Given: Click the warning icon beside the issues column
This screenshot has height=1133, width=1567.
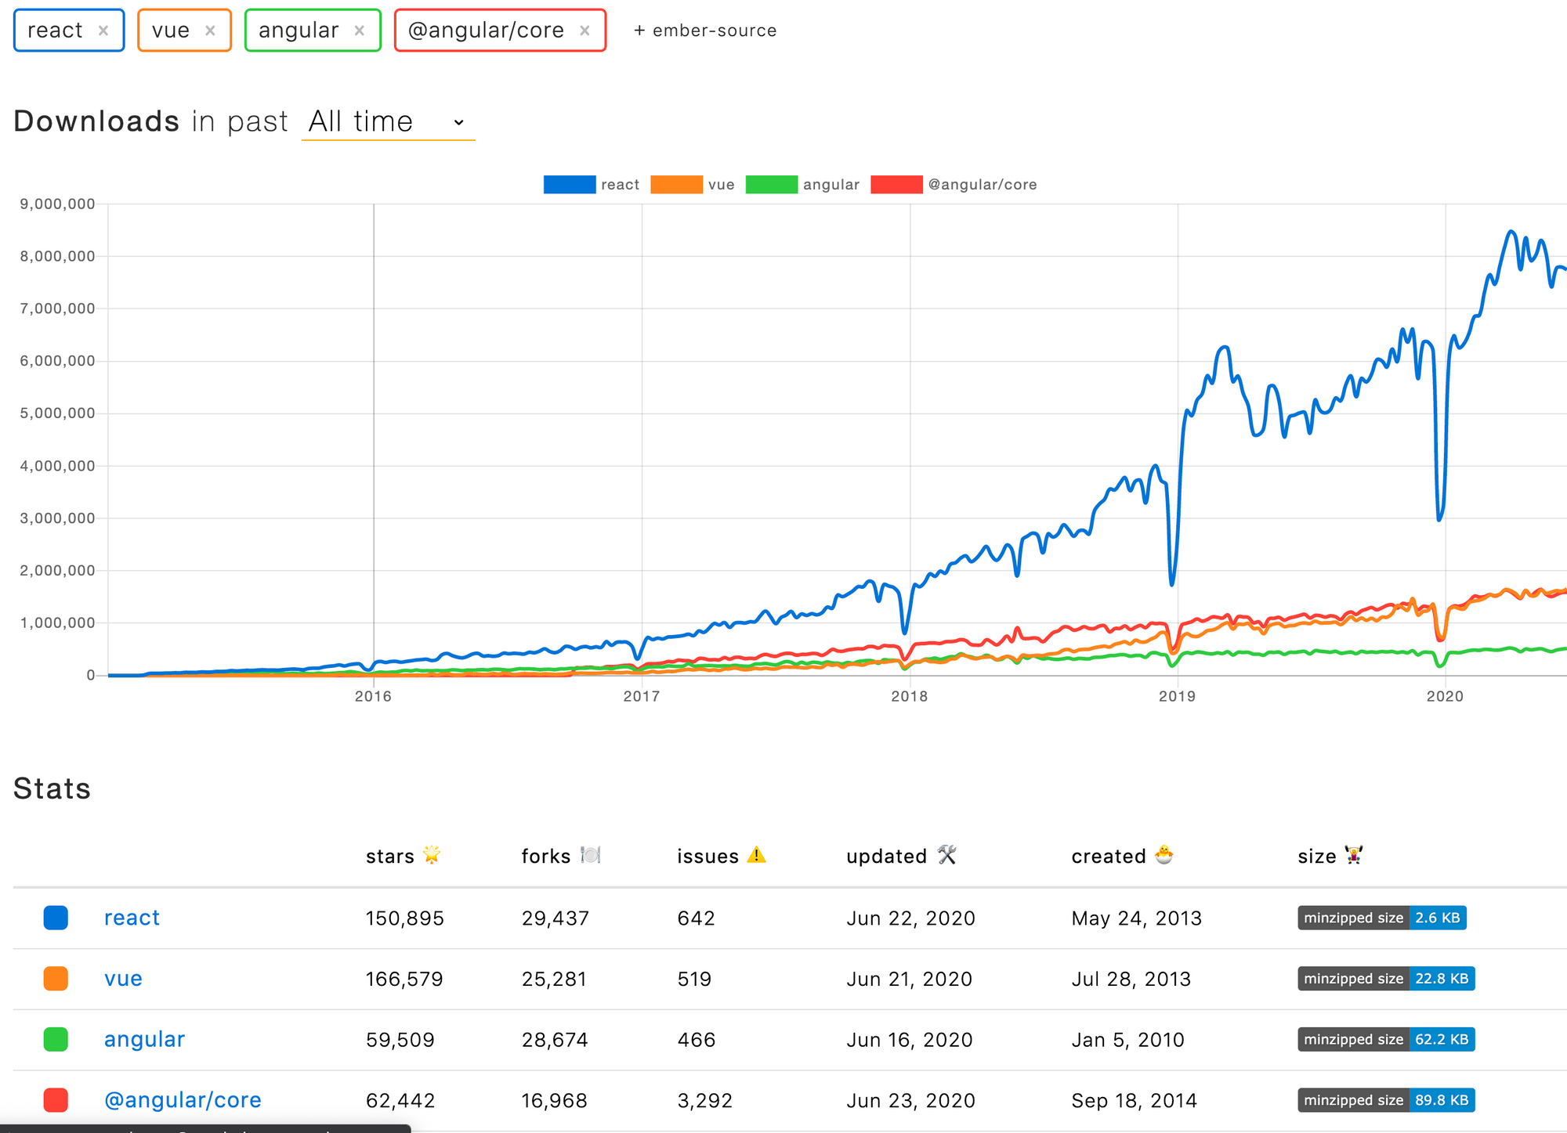Looking at the screenshot, I should pos(756,855).
